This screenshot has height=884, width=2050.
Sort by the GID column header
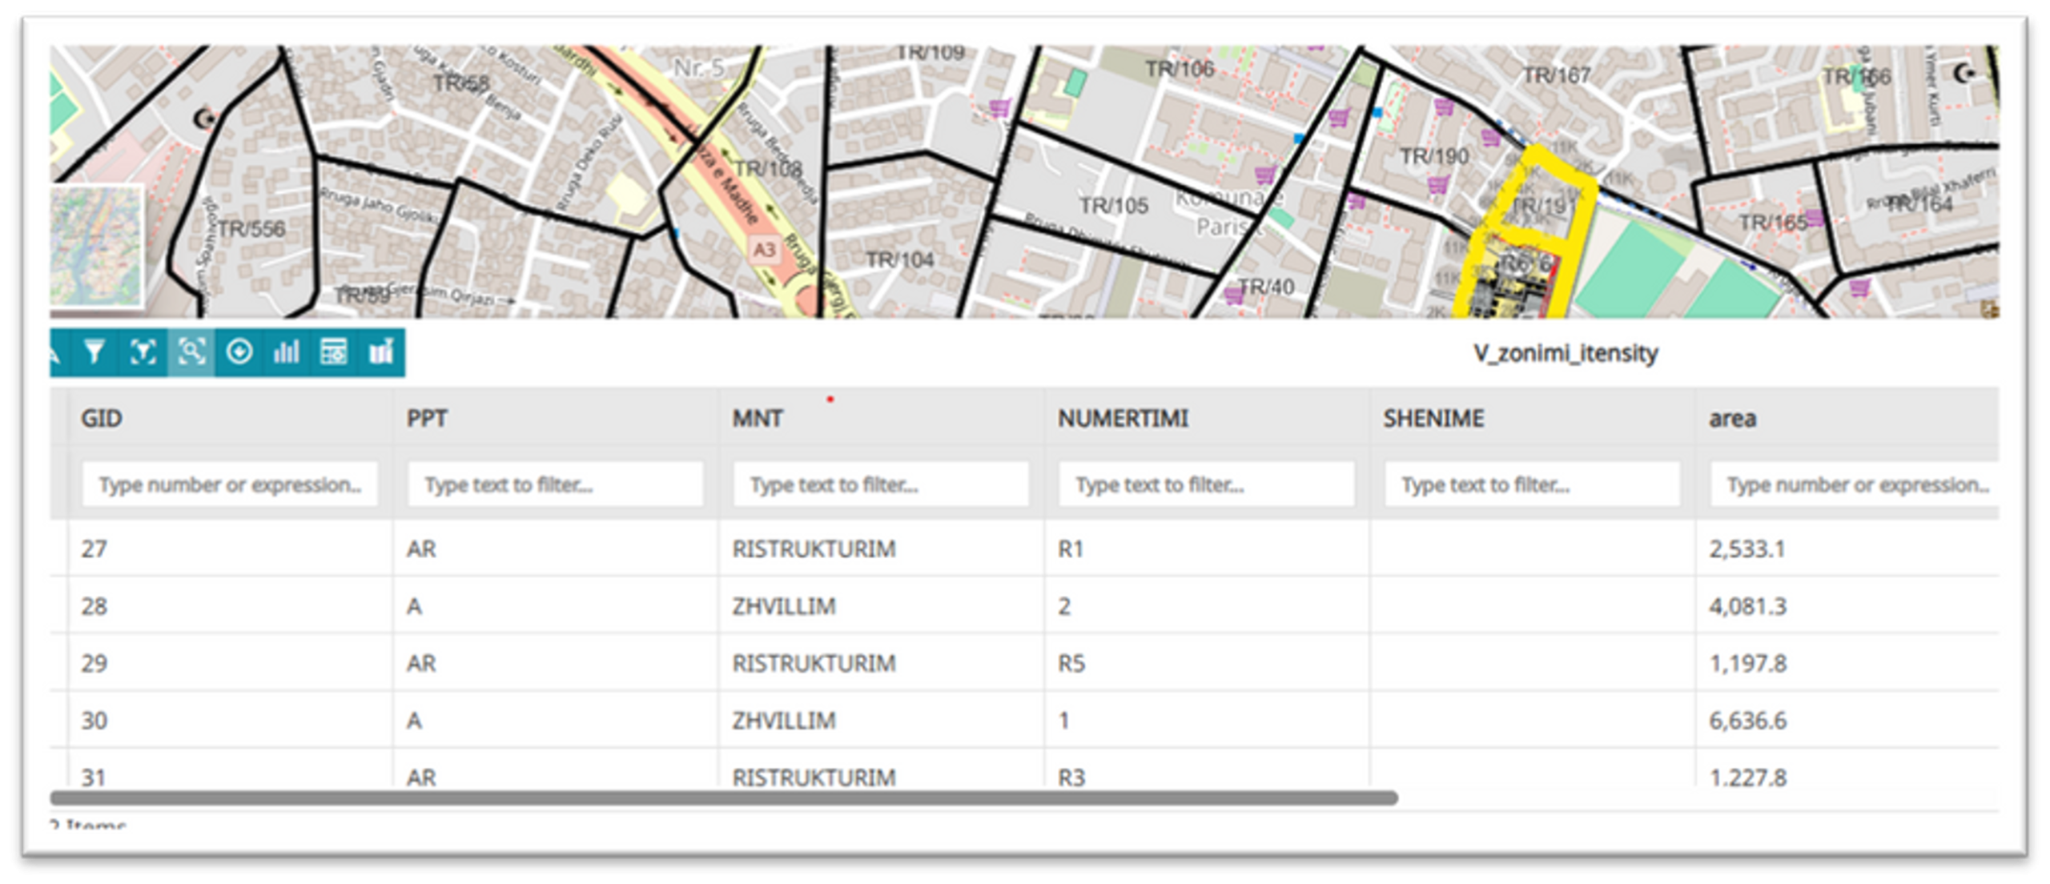102,419
